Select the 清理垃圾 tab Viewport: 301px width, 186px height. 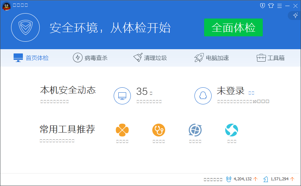coord(150,58)
